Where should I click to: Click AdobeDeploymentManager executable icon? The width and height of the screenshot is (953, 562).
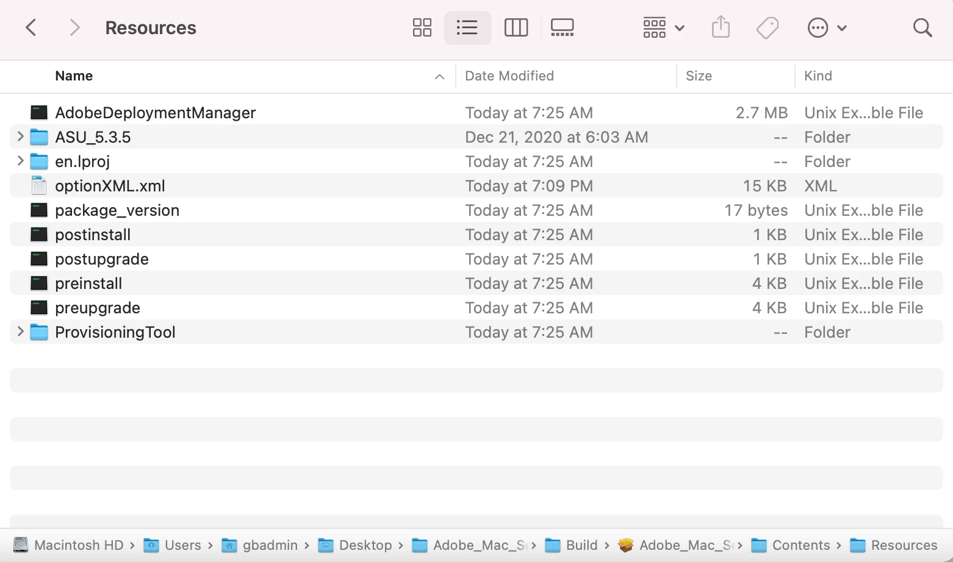click(x=39, y=112)
